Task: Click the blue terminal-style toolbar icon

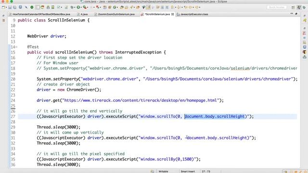Action: point(20,7)
